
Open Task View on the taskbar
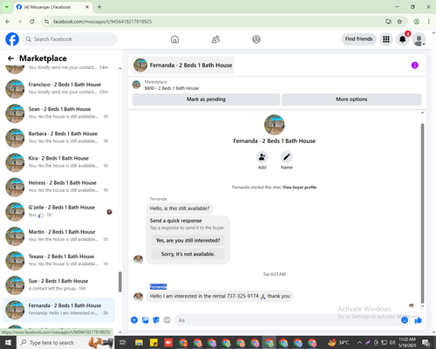coord(123,342)
